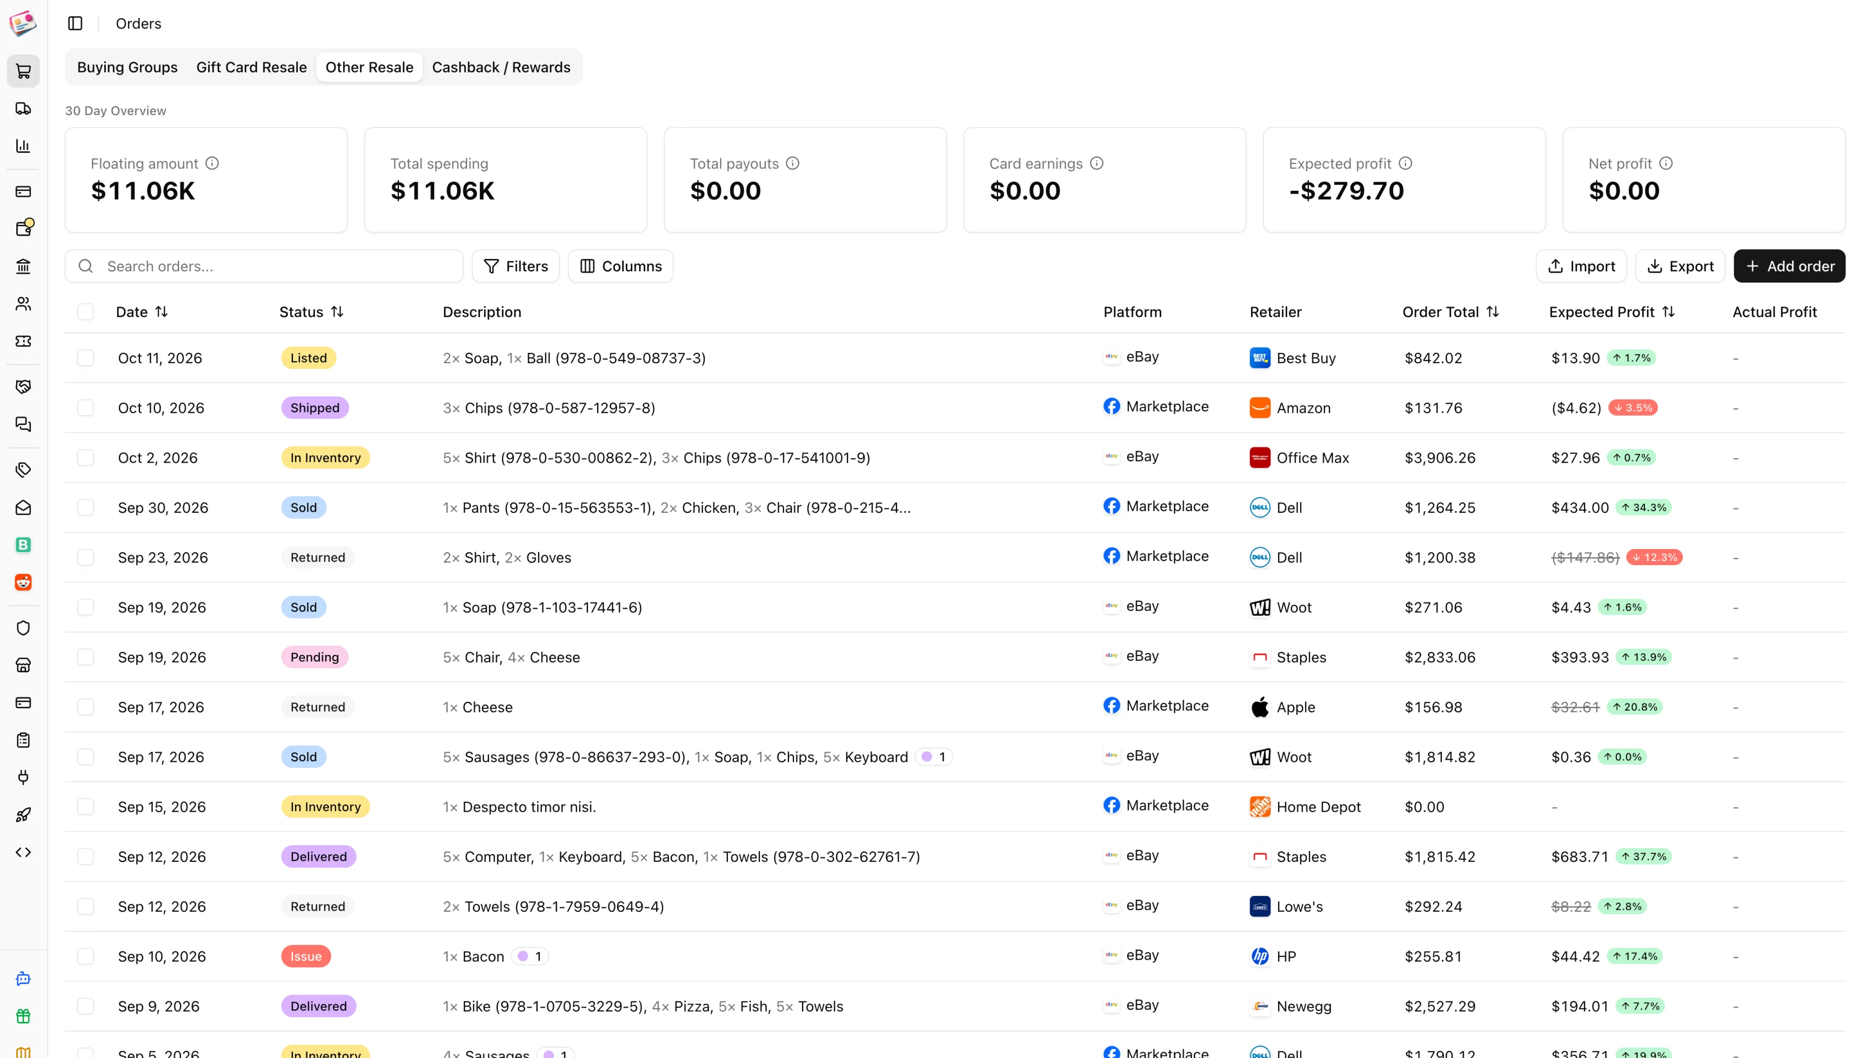Open the delivery truck sidebar icon
The width and height of the screenshot is (1859, 1058).
pyautogui.click(x=23, y=108)
